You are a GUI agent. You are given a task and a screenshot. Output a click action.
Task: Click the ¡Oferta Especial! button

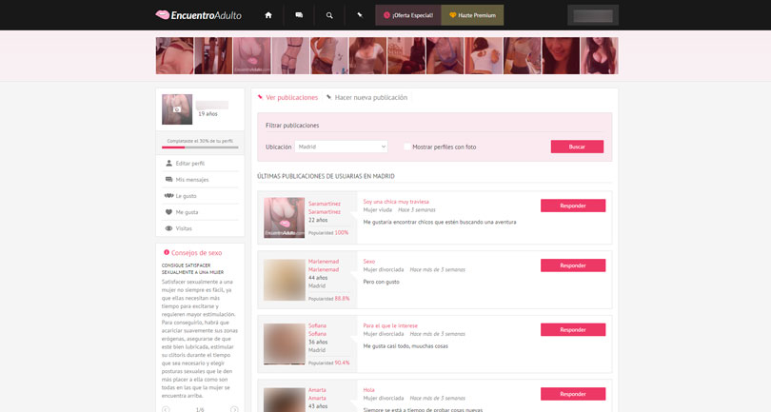coord(408,15)
